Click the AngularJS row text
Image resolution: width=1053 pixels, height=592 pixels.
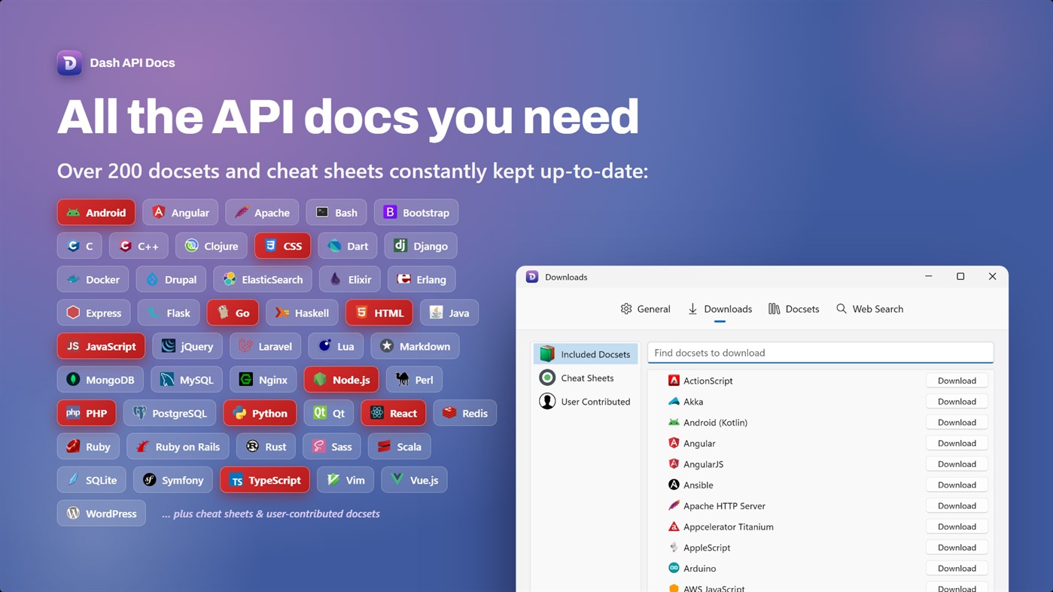click(x=703, y=464)
